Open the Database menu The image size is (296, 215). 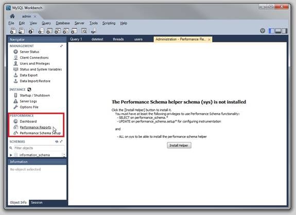coord(63,23)
